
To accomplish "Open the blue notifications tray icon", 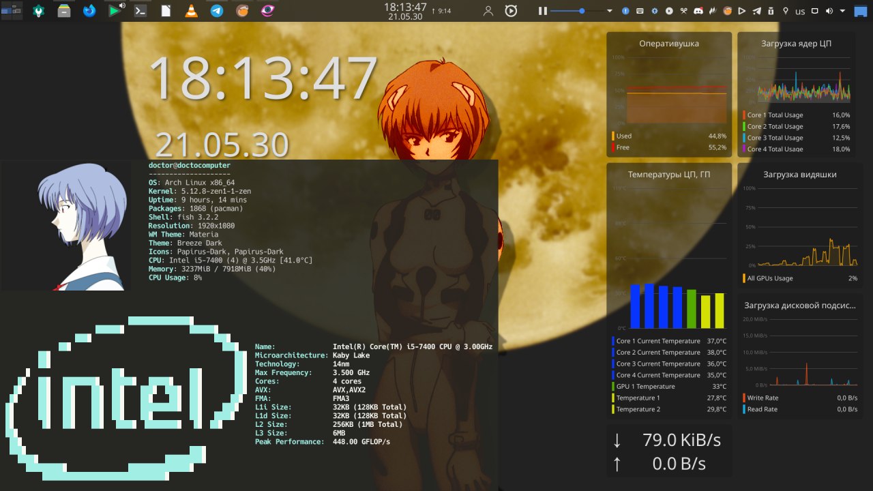I will coord(625,11).
